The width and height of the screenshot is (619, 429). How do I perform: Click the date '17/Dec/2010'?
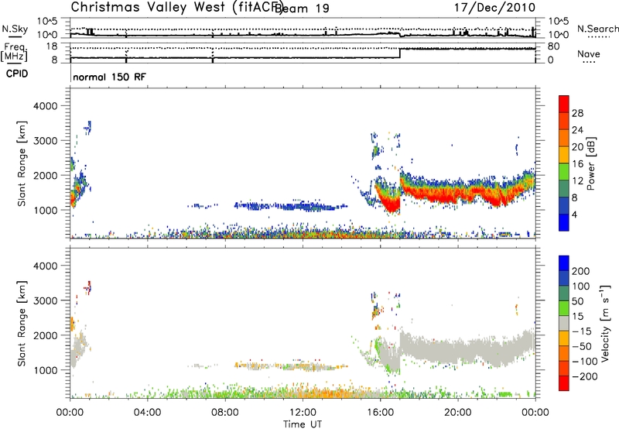[494, 7]
